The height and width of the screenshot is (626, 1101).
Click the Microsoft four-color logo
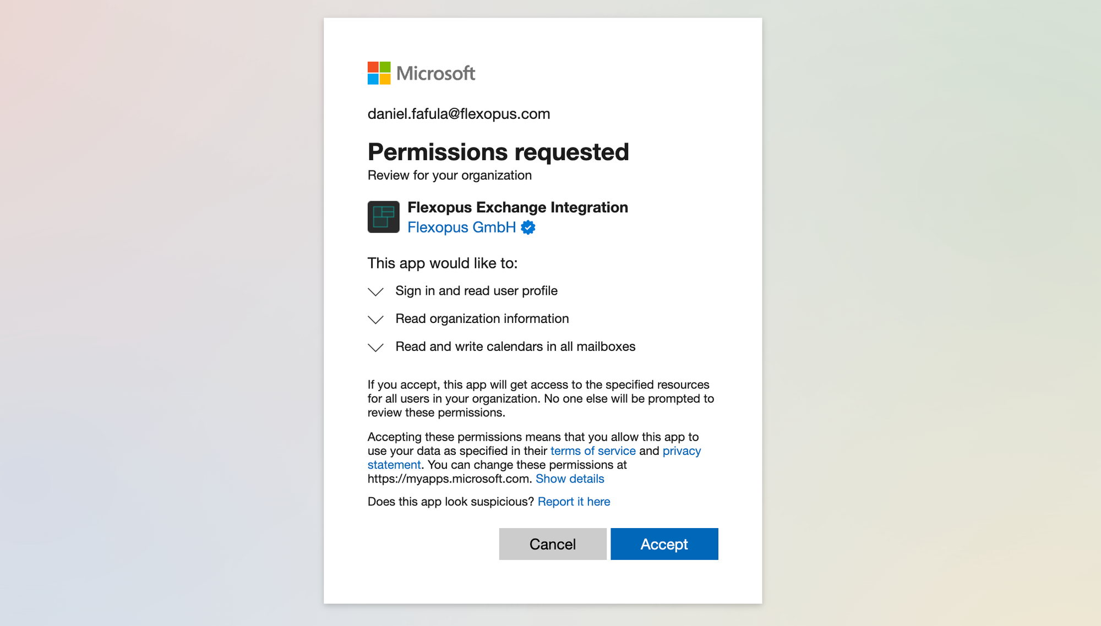pyautogui.click(x=379, y=73)
